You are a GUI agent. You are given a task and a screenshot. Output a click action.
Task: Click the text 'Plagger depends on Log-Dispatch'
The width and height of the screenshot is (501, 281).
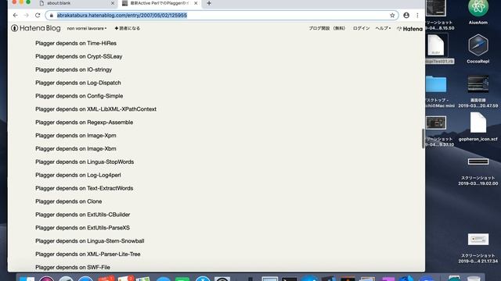click(78, 83)
